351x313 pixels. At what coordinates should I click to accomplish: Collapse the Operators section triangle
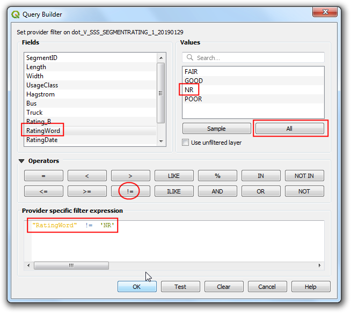[22, 161]
